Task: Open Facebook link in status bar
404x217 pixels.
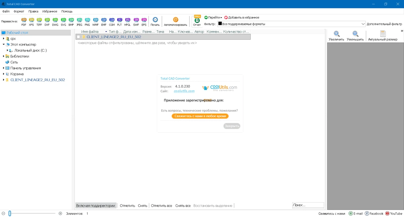Action: [x=374, y=214]
